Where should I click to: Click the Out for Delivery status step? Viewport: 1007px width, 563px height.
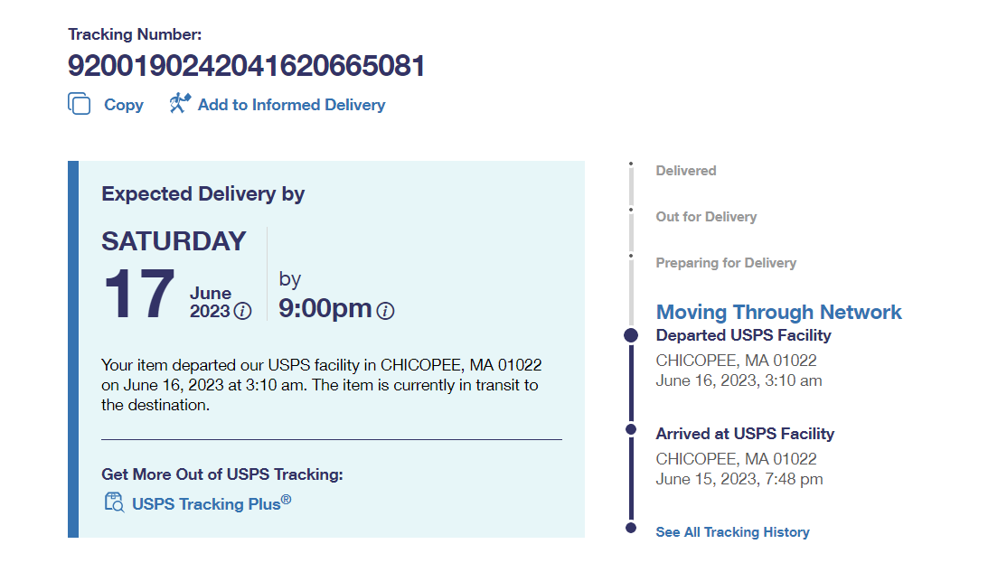[706, 217]
